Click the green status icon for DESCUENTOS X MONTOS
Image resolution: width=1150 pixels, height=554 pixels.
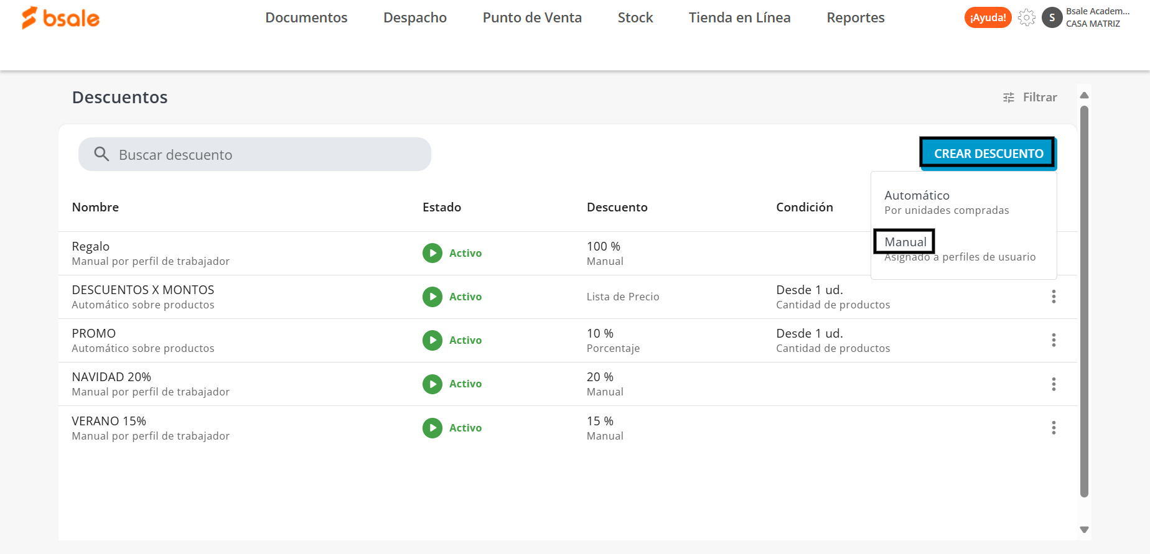(432, 297)
